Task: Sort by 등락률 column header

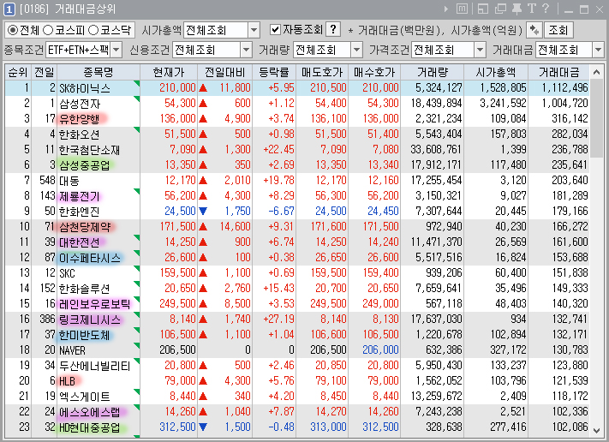Action: pyautogui.click(x=274, y=72)
